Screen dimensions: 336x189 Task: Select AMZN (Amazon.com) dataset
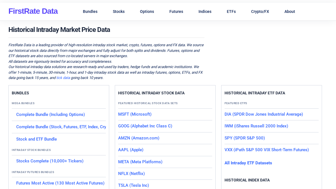coord(139,138)
